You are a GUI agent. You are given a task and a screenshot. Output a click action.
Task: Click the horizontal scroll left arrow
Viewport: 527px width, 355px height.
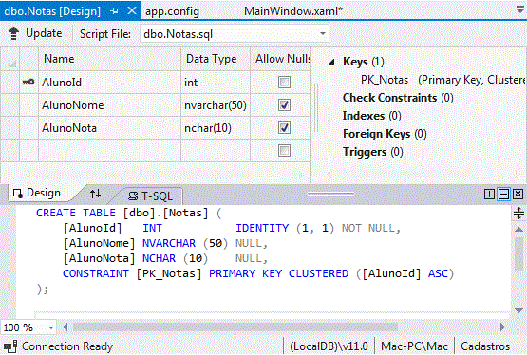(x=66, y=327)
